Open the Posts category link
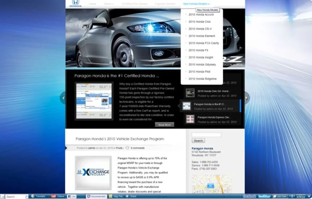312x199 pixels. tap(119, 148)
